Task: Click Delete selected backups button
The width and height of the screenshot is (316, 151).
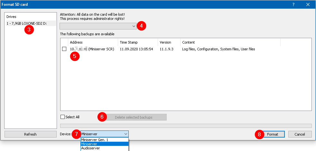Action: coord(133,117)
